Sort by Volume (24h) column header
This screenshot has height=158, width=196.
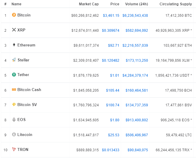136,4
